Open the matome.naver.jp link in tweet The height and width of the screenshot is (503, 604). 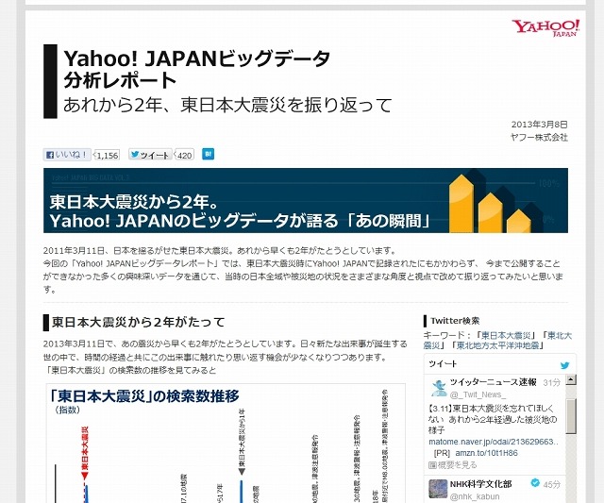(494, 442)
